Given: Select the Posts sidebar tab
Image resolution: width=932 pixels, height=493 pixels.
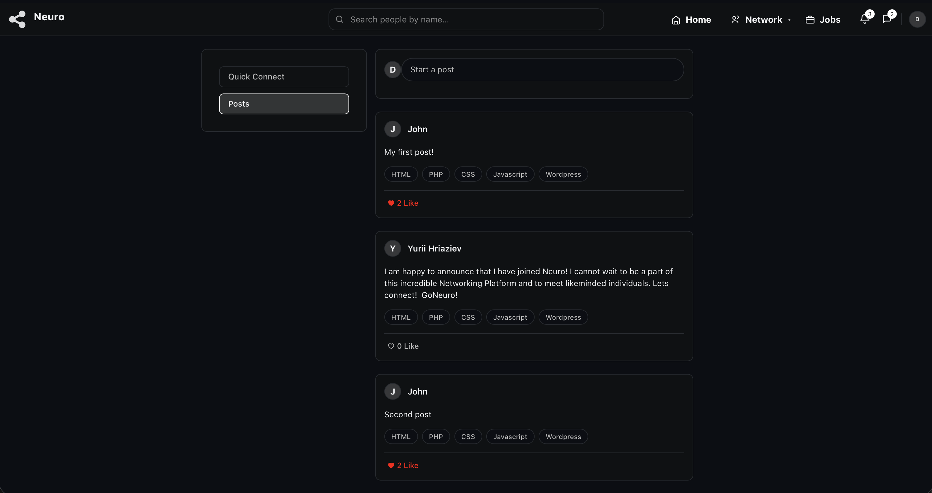Looking at the screenshot, I should pyautogui.click(x=284, y=104).
